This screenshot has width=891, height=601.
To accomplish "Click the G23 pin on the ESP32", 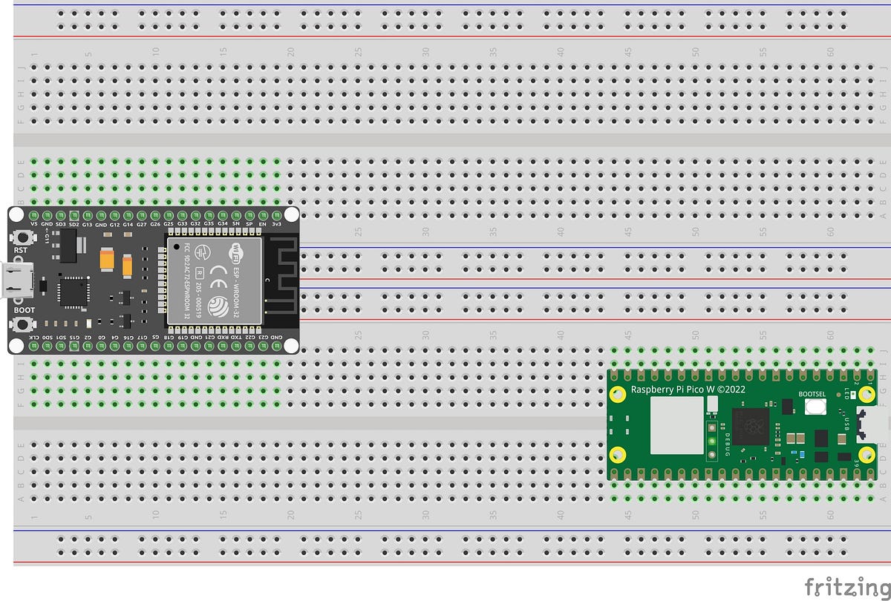I will 263,346.
